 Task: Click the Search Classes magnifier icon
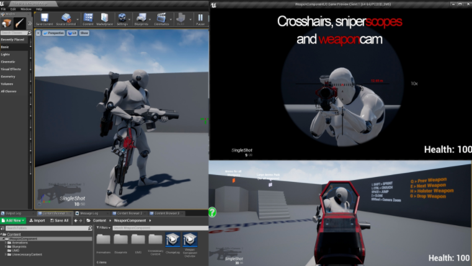click(x=29, y=33)
